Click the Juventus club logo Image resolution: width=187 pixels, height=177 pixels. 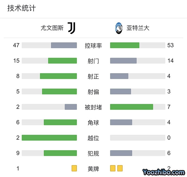[72, 28]
